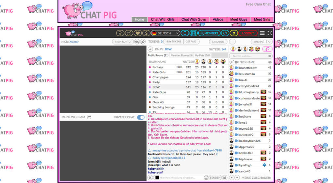Click the large Chat Pig header logo
The image size is (333, 183).
point(89,10)
